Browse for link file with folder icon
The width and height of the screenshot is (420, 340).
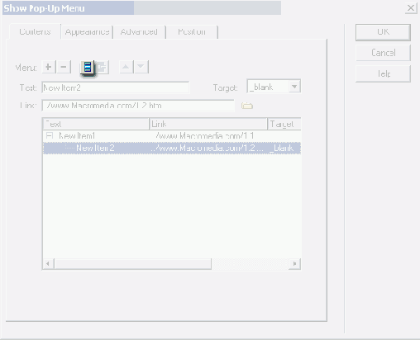click(x=247, y=106)
